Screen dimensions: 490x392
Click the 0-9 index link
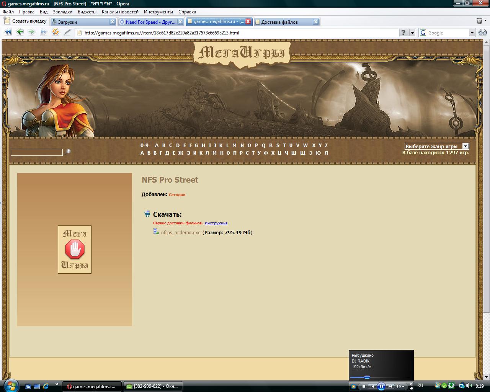point(144,145)
